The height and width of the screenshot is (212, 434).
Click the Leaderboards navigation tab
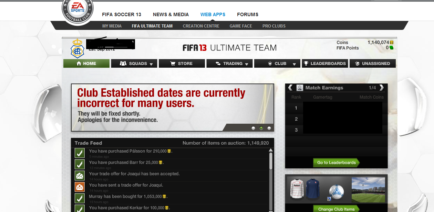325,64
